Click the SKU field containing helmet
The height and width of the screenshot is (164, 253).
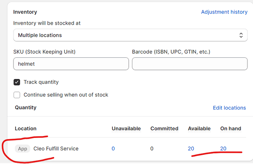pyautogui.click(x=71, y=64)
